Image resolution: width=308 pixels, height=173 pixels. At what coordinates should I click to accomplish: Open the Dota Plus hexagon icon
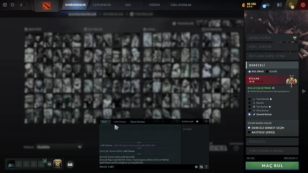291,5
